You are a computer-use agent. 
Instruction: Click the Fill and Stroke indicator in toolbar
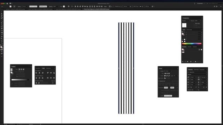(x=1, y=47)
